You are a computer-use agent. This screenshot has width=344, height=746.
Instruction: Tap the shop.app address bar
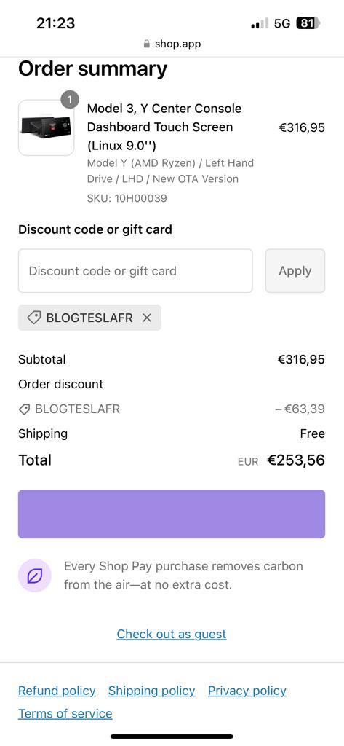pyautogui.click(x=172, y=44)
